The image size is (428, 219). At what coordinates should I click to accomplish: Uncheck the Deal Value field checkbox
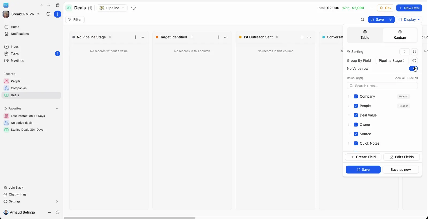pos(356,115)
